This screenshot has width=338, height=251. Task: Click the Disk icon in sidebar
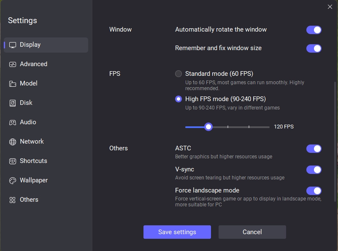pos(13,103)
